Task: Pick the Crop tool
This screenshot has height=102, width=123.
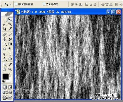Action: tap(5, 29)
